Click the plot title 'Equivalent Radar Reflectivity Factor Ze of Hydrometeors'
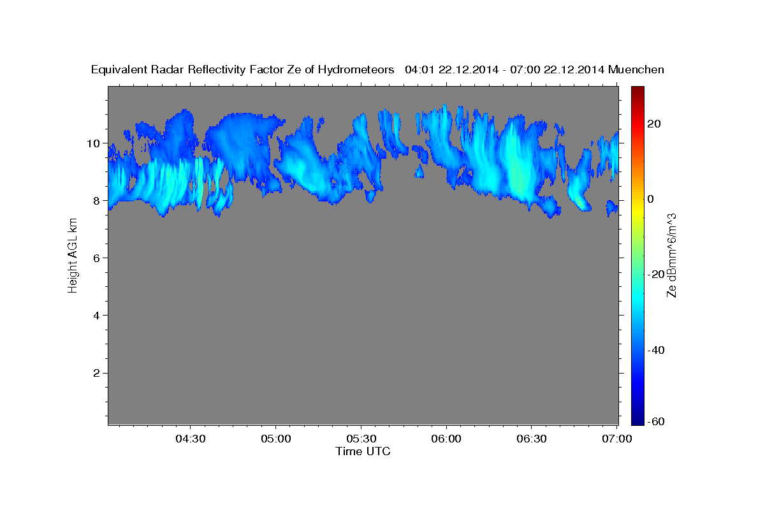 (x=243, y=69)
